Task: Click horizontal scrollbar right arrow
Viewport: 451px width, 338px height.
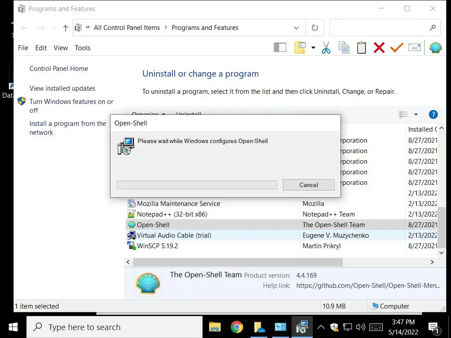Action: 432,262
